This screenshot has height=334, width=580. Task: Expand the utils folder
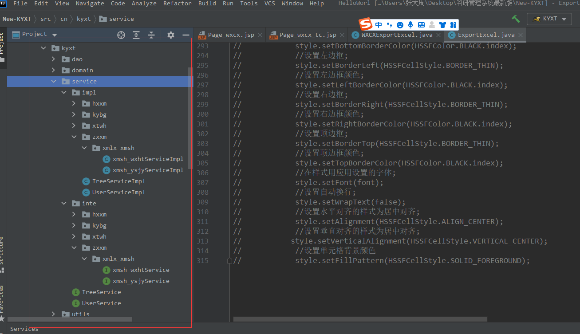(54, 314)
